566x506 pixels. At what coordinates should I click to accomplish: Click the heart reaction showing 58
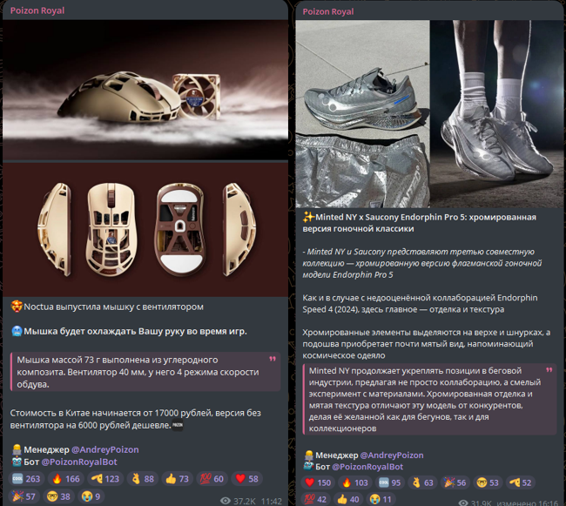pos(246,479)
